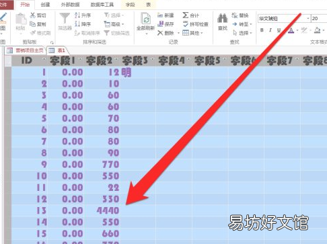
Task: Click the Find binoculars icon
Action: point(222,19)
